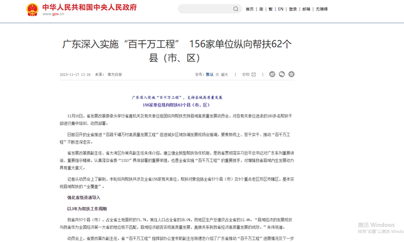Open the 首页 home link
This screenshot has width=404, height=242.
tap(249, 9)
